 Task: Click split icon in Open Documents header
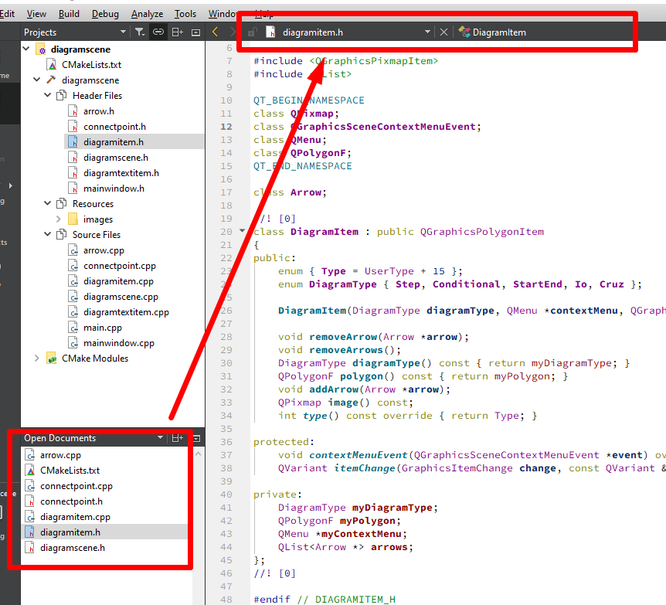pyautogui.click(x=177, y=438)
